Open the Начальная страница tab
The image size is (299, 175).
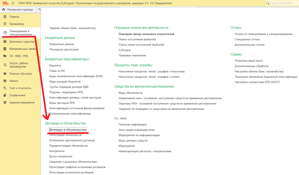[x=18, y=10]
